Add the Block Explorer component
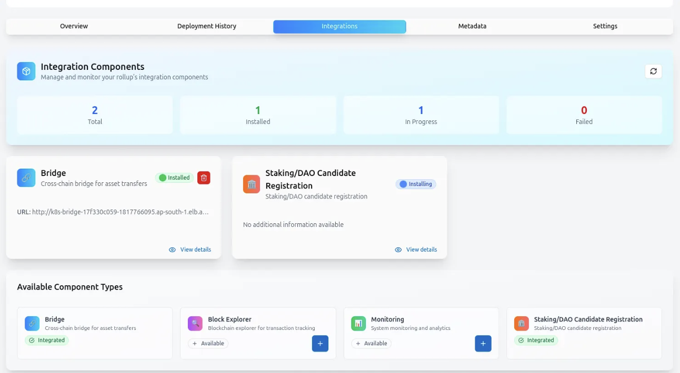This screenshot has height=373, width=680. click(320, 344)
